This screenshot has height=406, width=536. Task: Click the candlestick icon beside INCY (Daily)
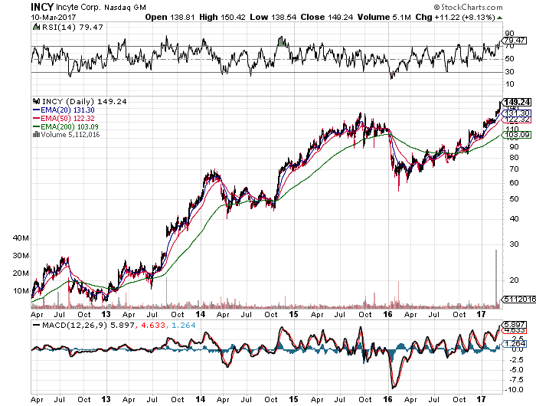(36, 101)
